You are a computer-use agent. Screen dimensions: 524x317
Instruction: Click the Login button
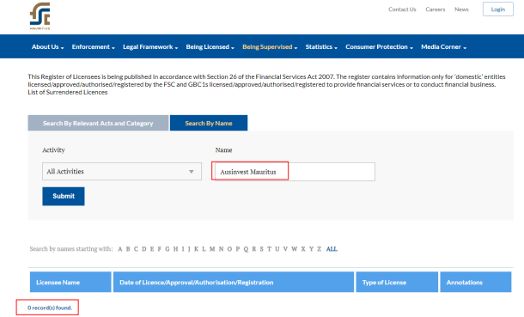point(497,9)
